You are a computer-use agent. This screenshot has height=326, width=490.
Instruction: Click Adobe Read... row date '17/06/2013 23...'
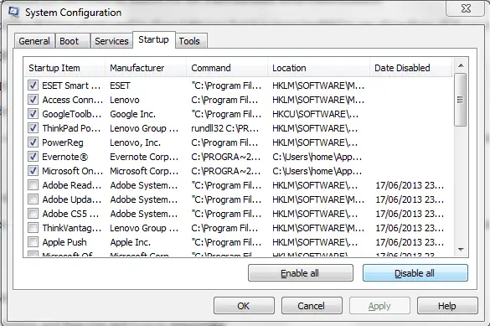pos(410,185)
